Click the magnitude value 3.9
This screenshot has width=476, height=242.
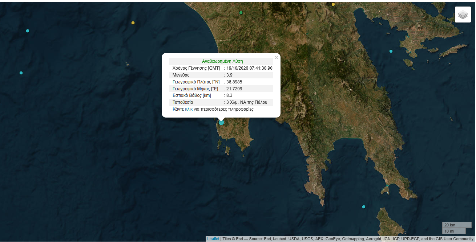coord(229,75)
